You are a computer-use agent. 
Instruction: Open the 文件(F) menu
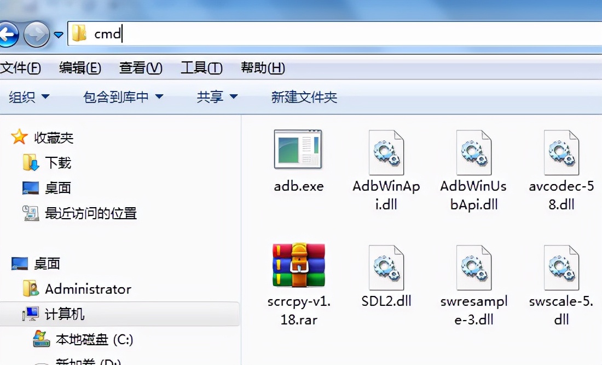[20, 68]
